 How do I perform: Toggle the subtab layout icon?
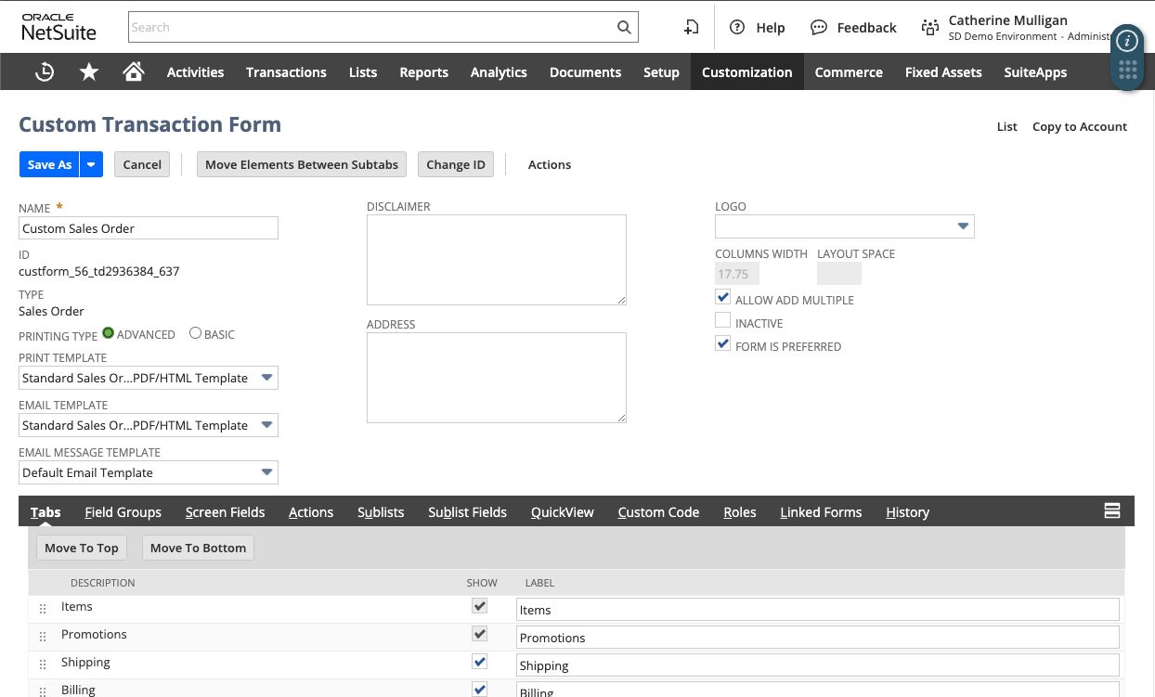[1111, 510]
